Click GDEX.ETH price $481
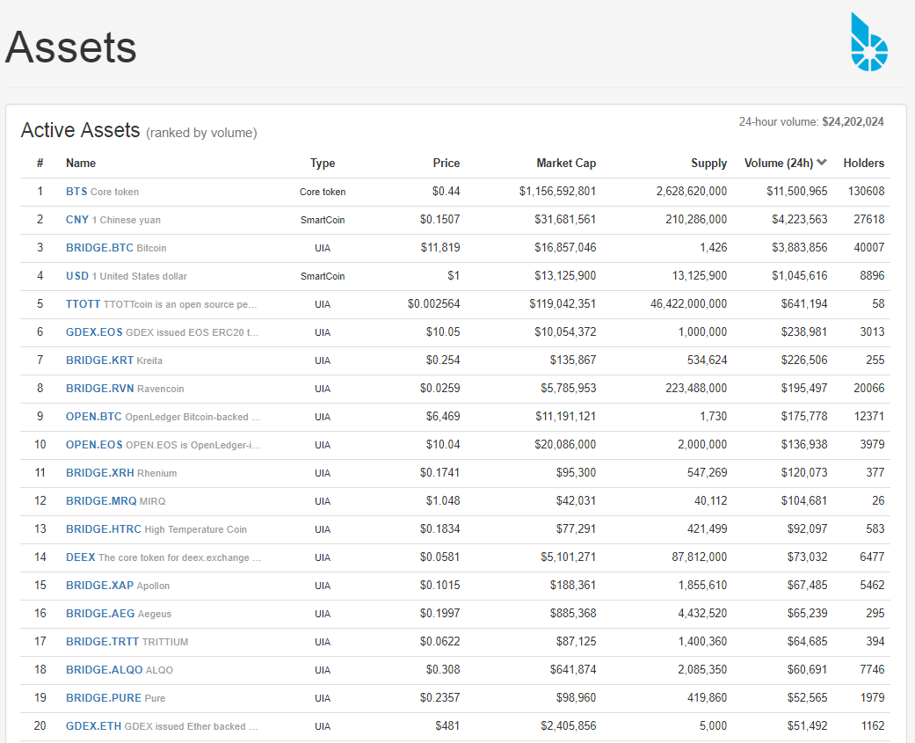This screenshot has height=743, width=915. (x=447, y=726)
